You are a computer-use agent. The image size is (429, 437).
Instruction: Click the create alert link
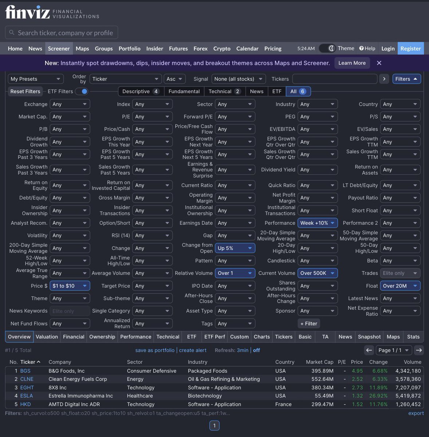(193, 350)
